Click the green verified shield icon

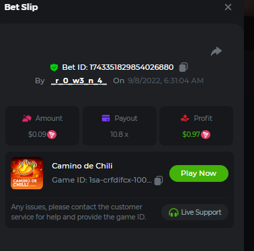click(54, 67)
